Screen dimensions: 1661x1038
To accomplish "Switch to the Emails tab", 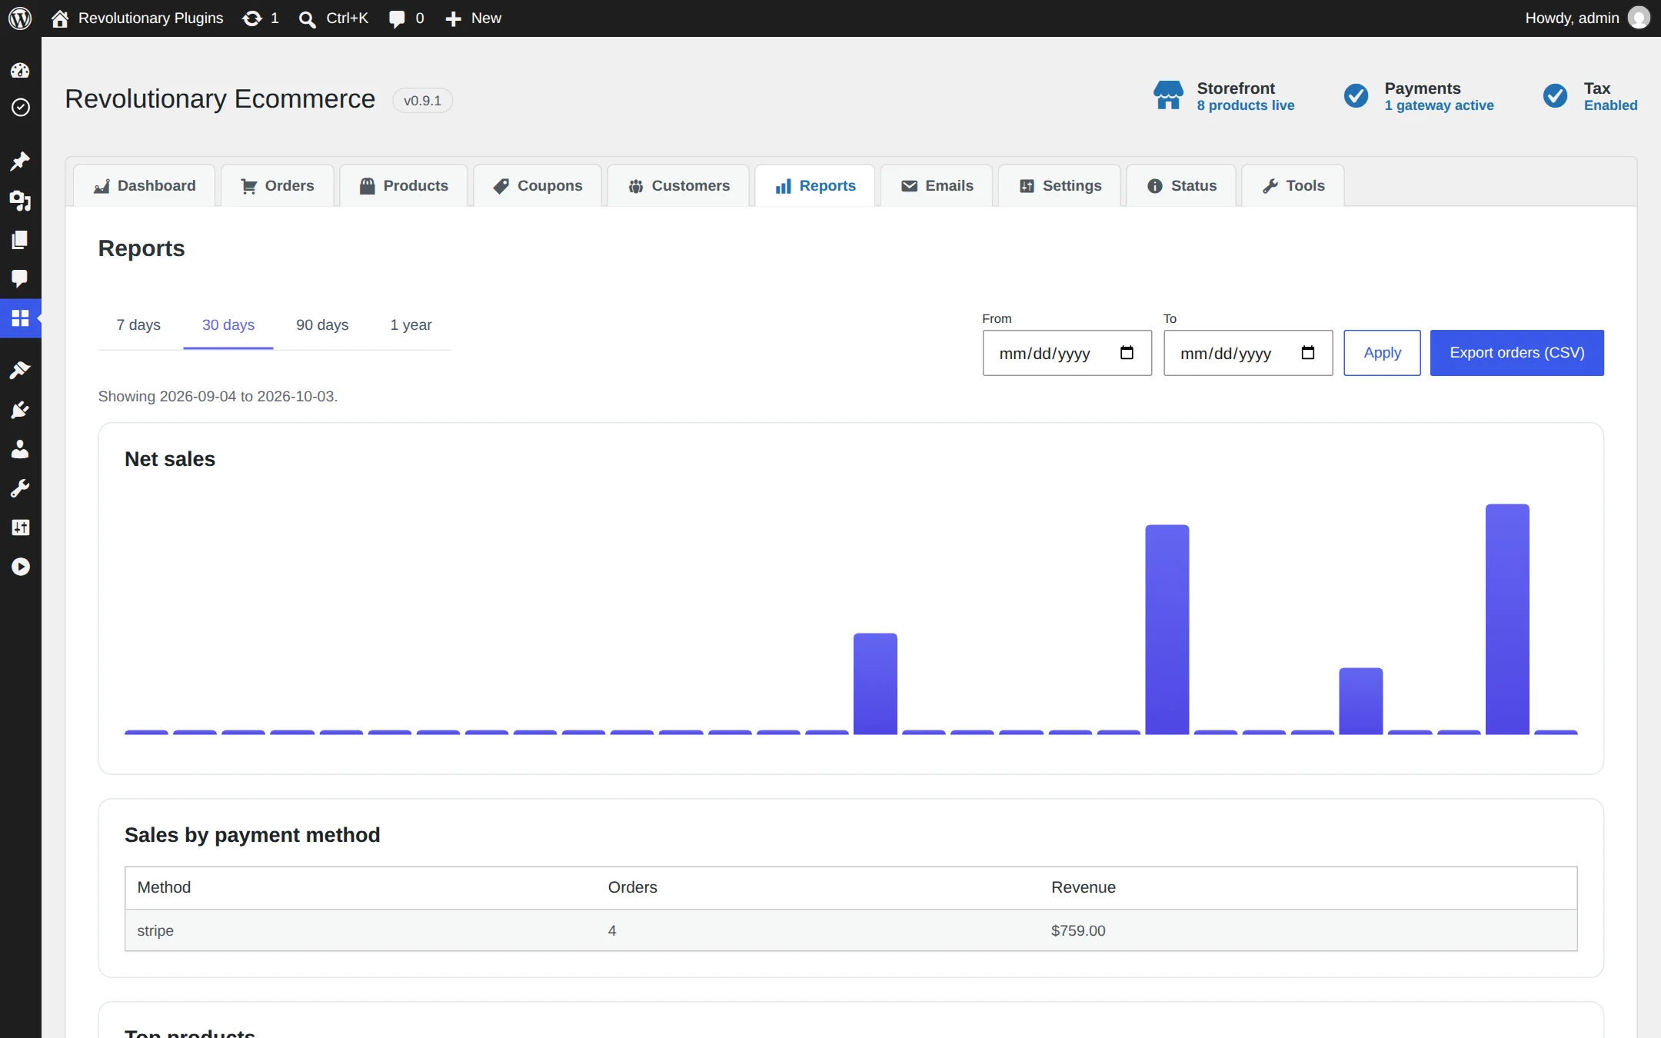I will 937,185.
